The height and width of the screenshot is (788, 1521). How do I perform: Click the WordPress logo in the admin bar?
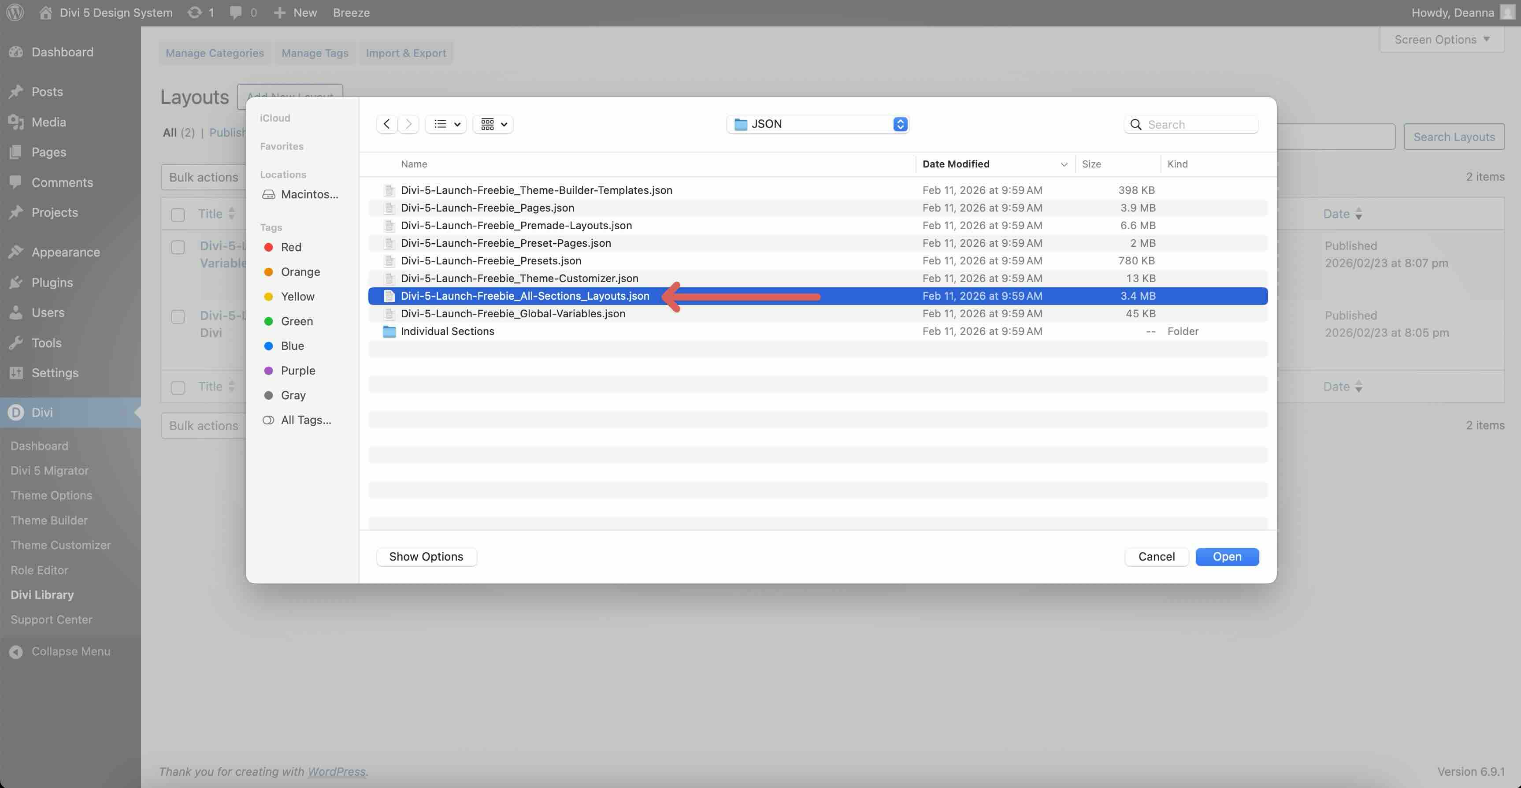coord(14,12)
